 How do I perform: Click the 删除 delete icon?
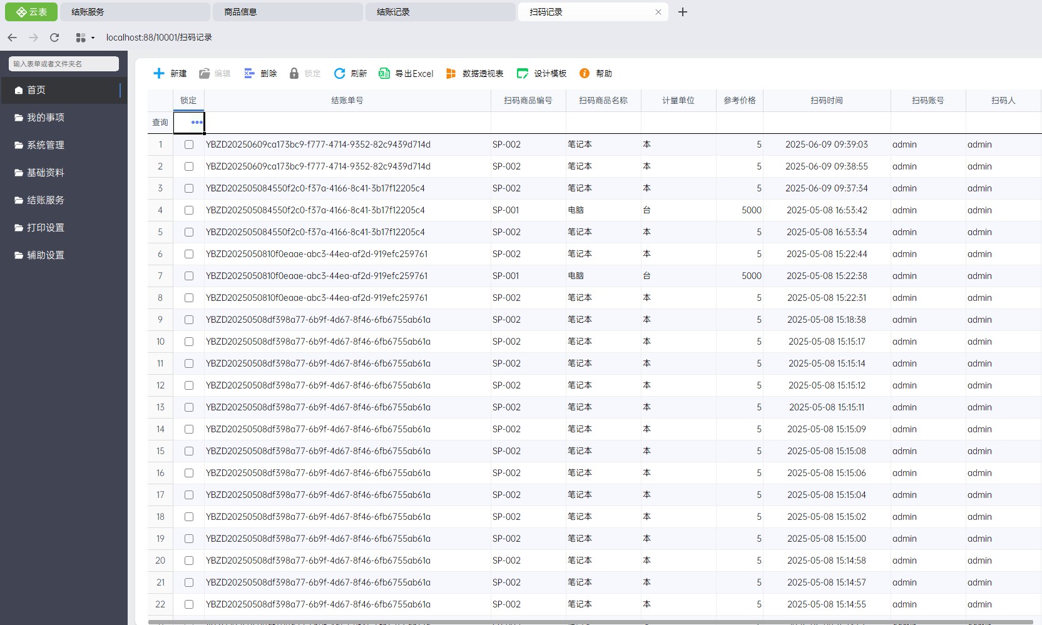(x=249, y=73)
